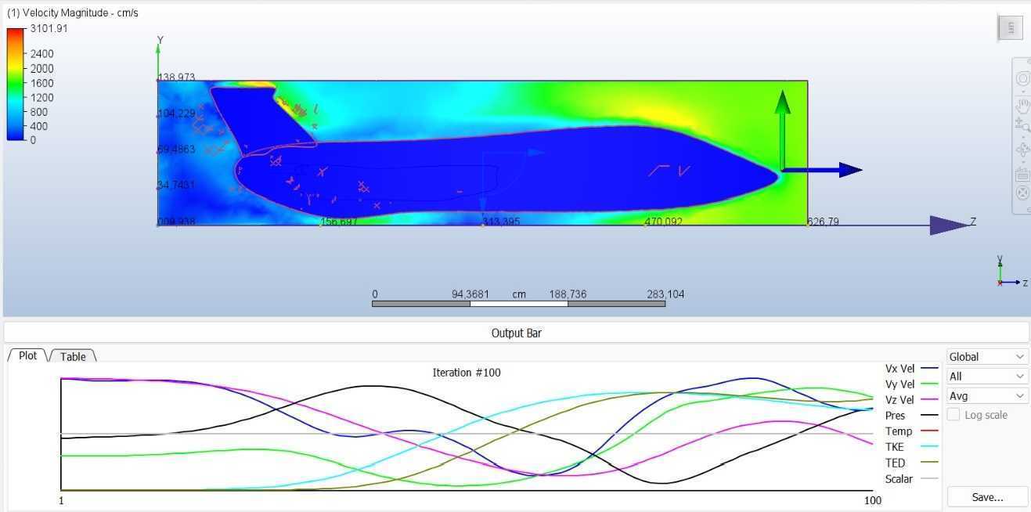1031x512 pixels.
Task: Click the convergence plot area
Action: pos(467,434)
